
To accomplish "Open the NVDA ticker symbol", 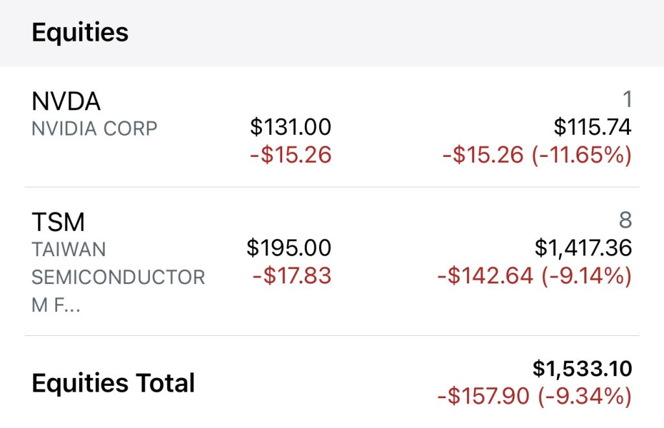I will point(66,101).
